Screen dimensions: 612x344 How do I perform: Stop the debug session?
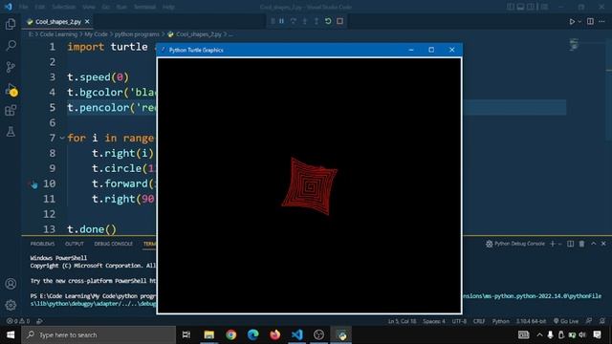click(340, 21)
